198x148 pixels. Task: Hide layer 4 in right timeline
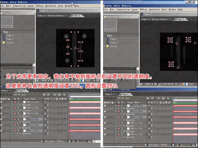[x=105, y=123]
